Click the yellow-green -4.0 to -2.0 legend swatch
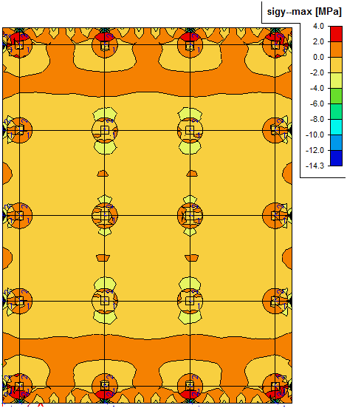Viewport: 347px width, 408px height. (x=336, y=81)
